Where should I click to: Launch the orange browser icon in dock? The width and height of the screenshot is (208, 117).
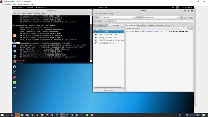(x=15, y=35)
